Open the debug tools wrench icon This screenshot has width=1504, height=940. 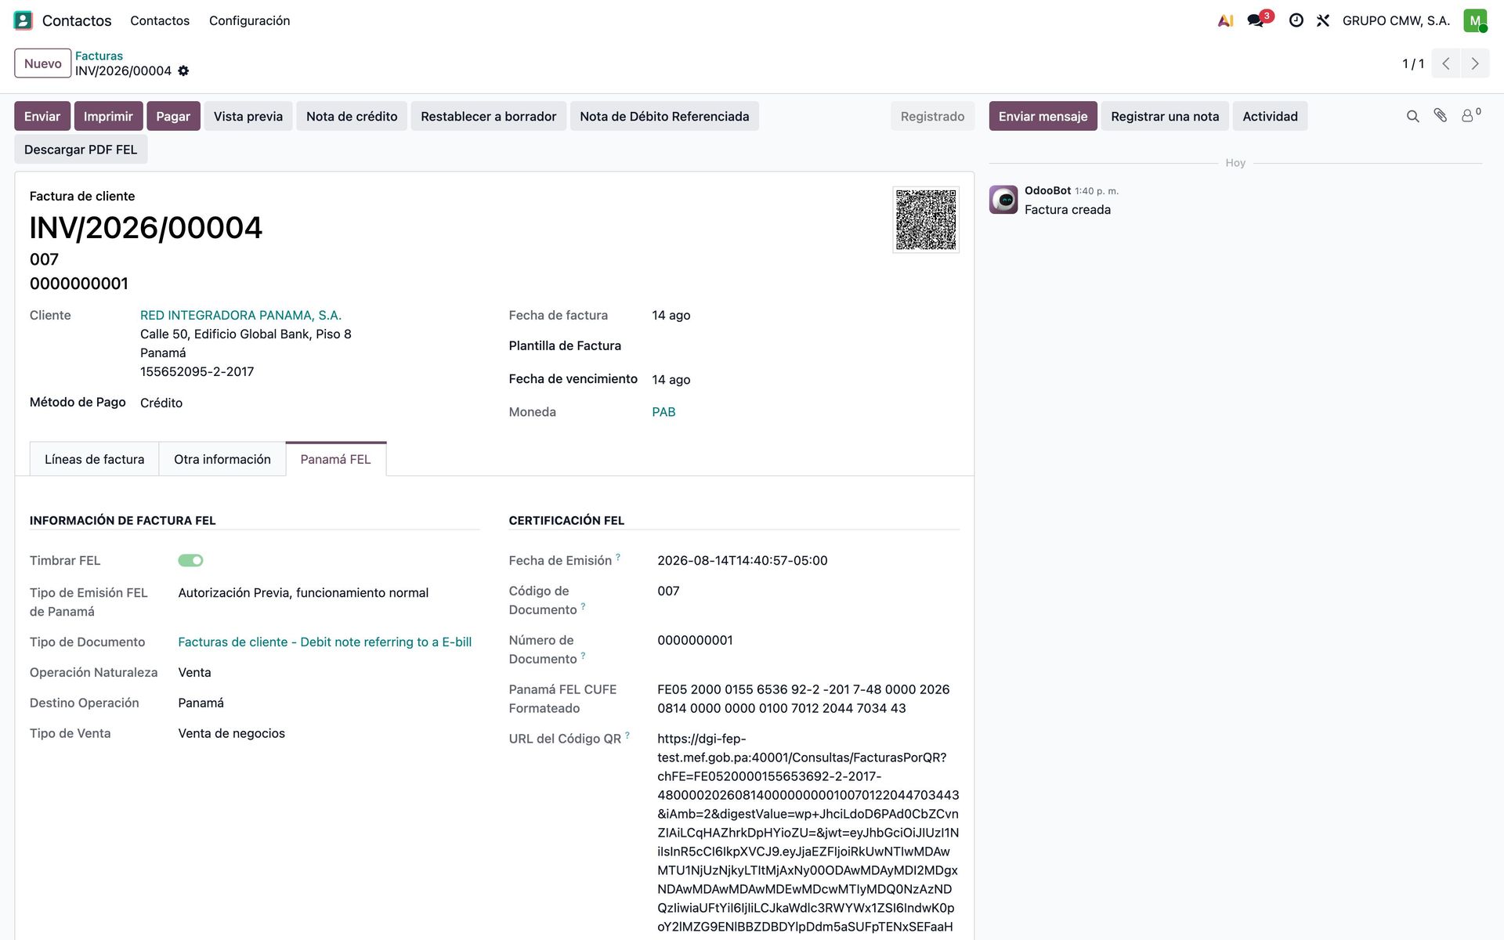coord(1323,20)
